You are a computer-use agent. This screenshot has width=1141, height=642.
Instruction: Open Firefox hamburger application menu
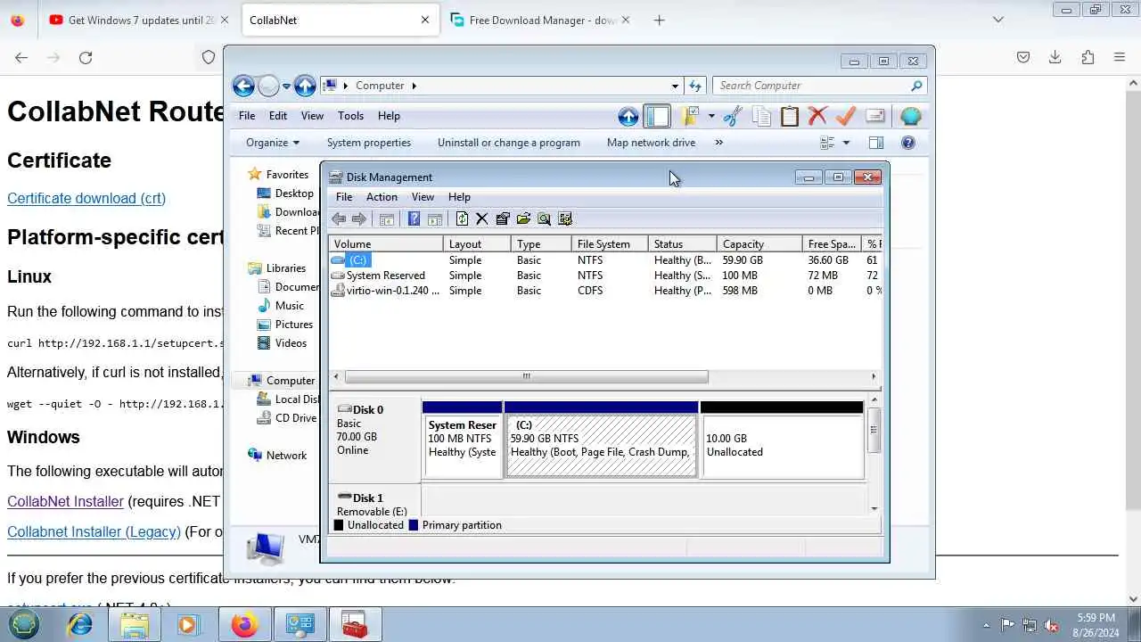click(1120, 57)
